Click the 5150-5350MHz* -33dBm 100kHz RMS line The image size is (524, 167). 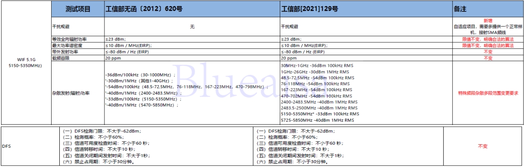(320, 114)
